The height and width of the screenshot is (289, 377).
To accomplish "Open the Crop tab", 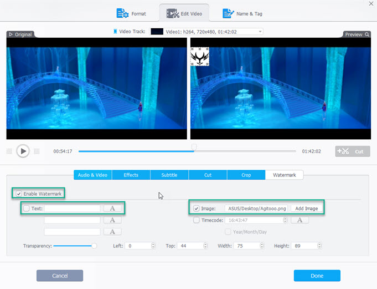I will coord(246,175).
